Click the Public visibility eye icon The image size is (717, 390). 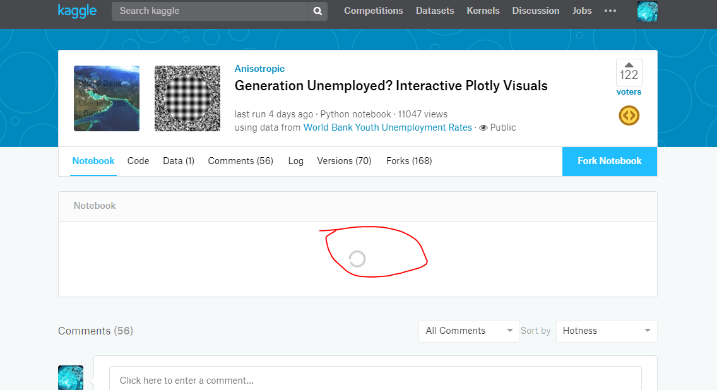(483, 127)
